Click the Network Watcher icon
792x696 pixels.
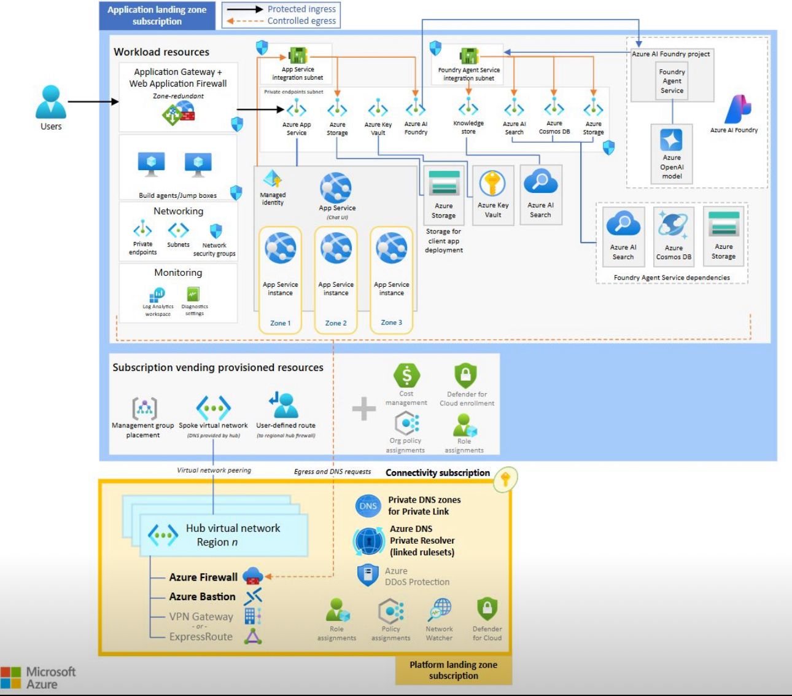tap(440, 611)
